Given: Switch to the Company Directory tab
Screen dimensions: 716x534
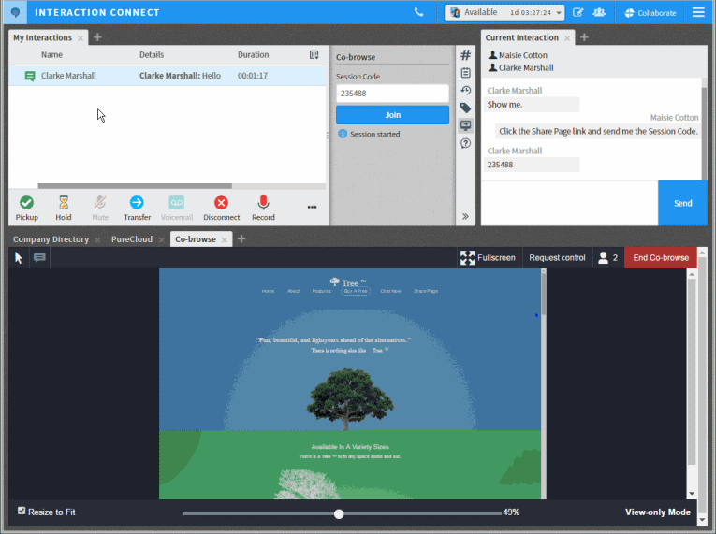Looking at the screenshot, I should 51,239.
